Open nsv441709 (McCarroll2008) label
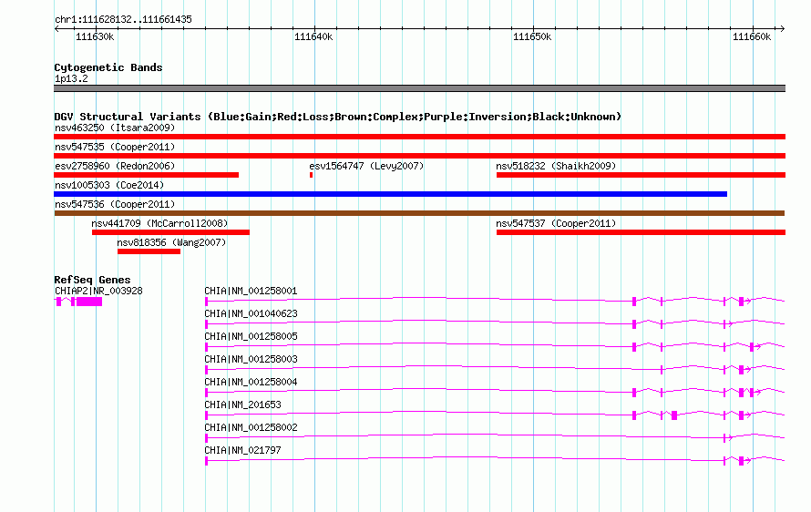This screenshot has height=512, width=811. pyautogui.click(x=159, y=223)
